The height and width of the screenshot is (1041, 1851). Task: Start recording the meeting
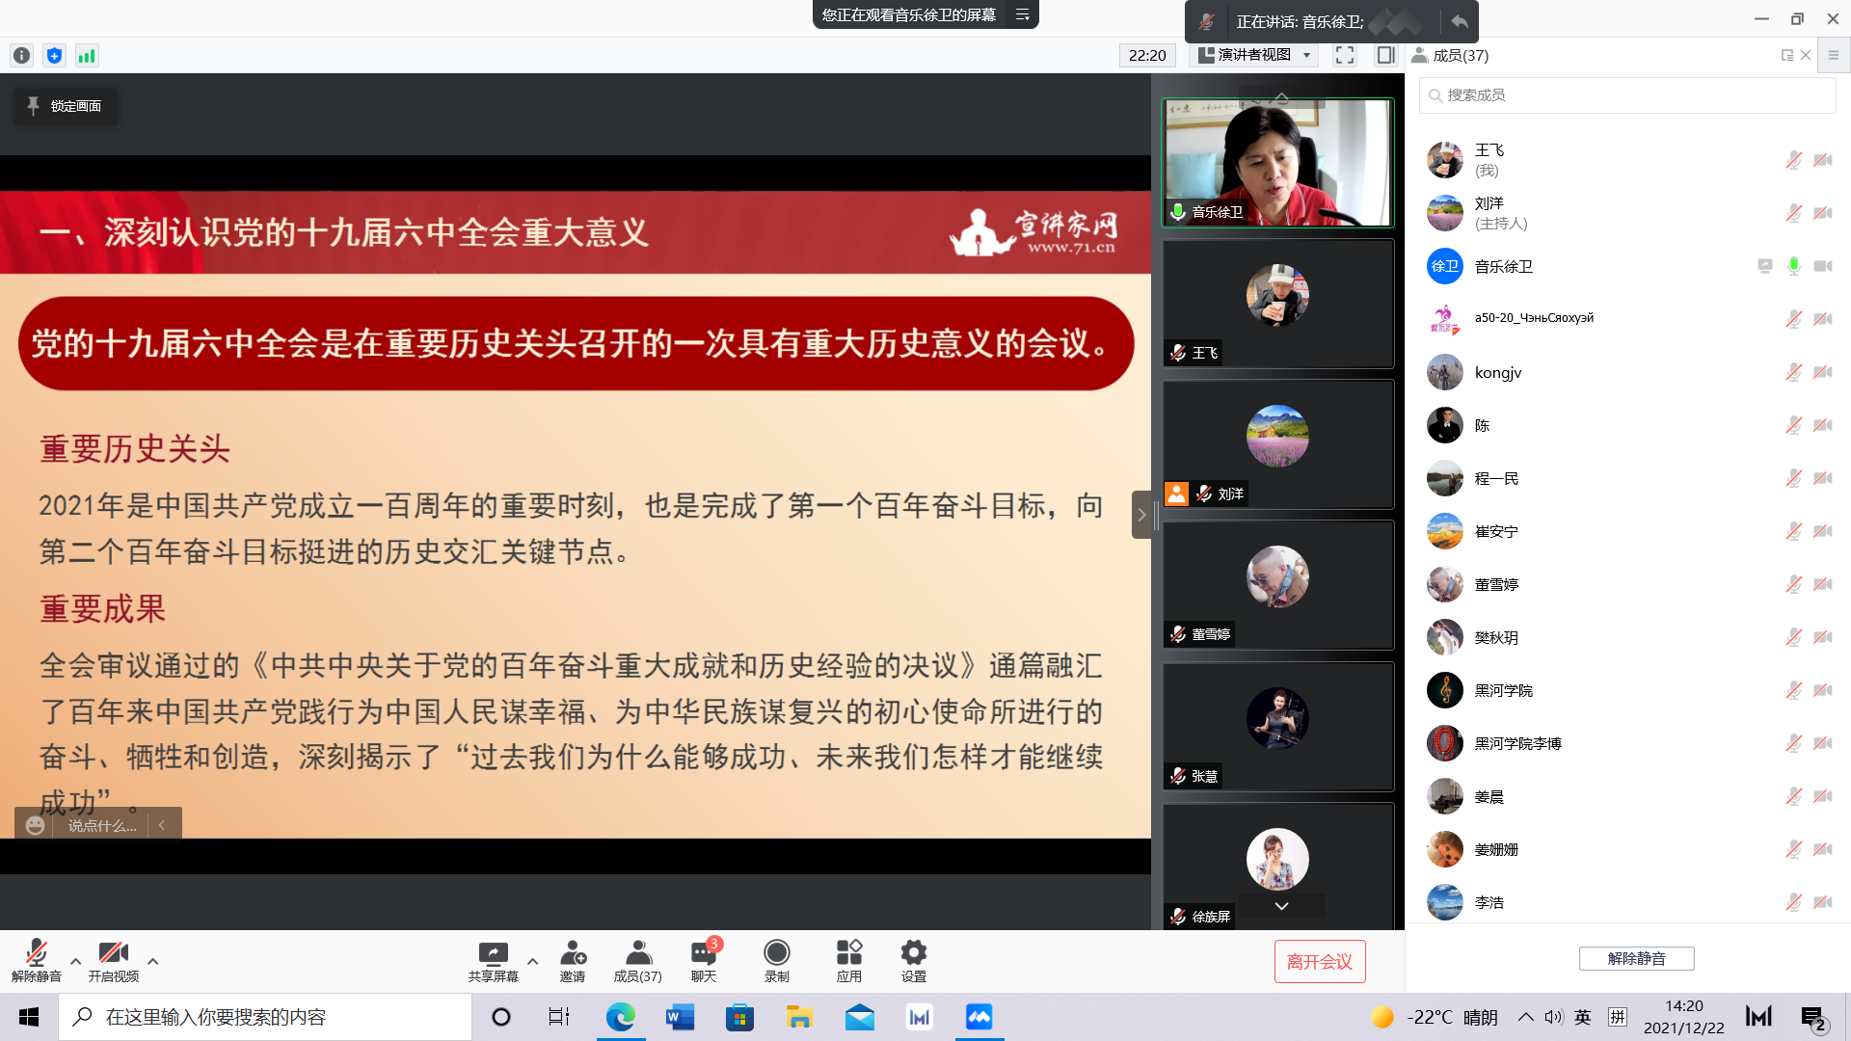click(777, 961)
